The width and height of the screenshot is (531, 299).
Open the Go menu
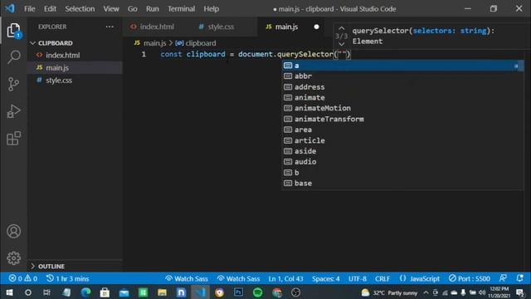(133, 9)
